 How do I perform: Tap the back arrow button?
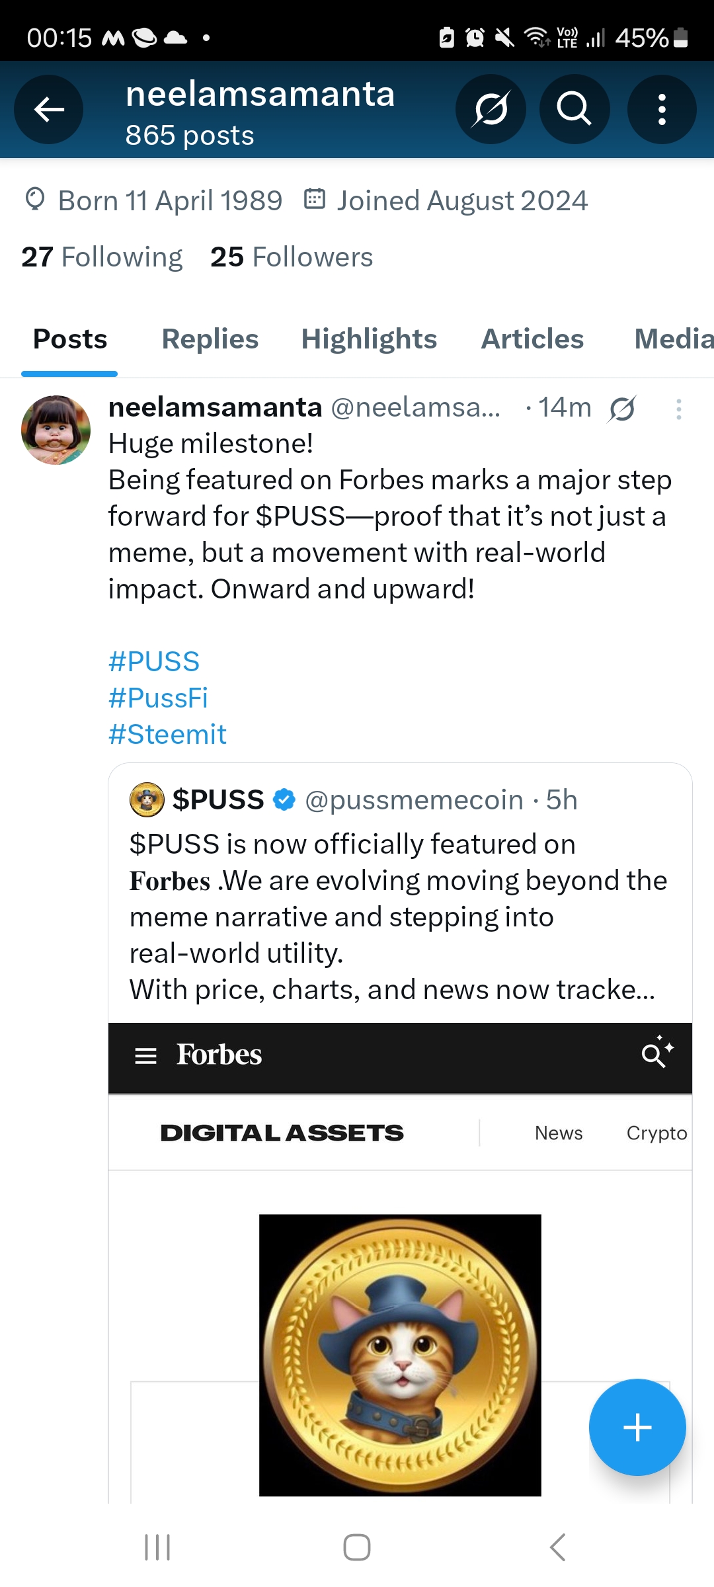click(49, 110)
